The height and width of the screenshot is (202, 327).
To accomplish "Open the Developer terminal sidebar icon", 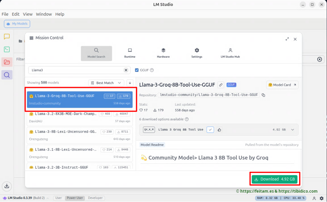I will [7, 49].
